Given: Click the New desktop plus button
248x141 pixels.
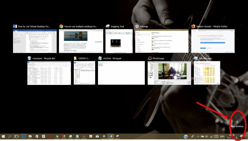Looking at the screenshot, I should point(237,124).
